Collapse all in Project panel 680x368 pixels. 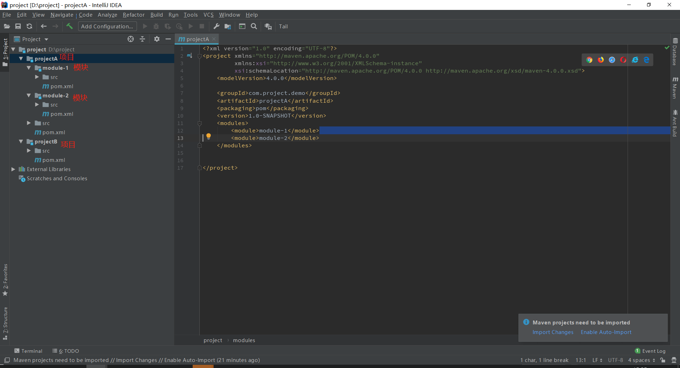pyautogui.click(x=142, y=39)
